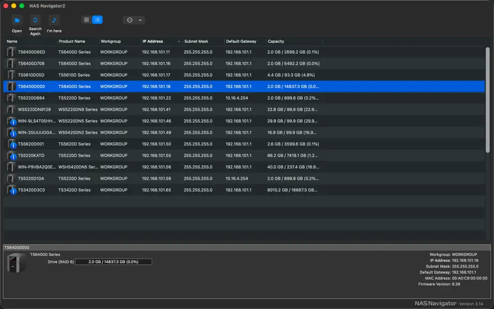Click IP address 192.168.101.49 cell
This screenshot has width=494, height=309.
[156, 133]
